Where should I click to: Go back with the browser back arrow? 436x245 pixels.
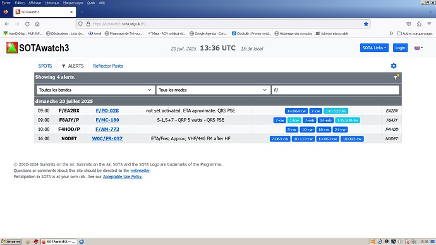(x=7, y=24)
